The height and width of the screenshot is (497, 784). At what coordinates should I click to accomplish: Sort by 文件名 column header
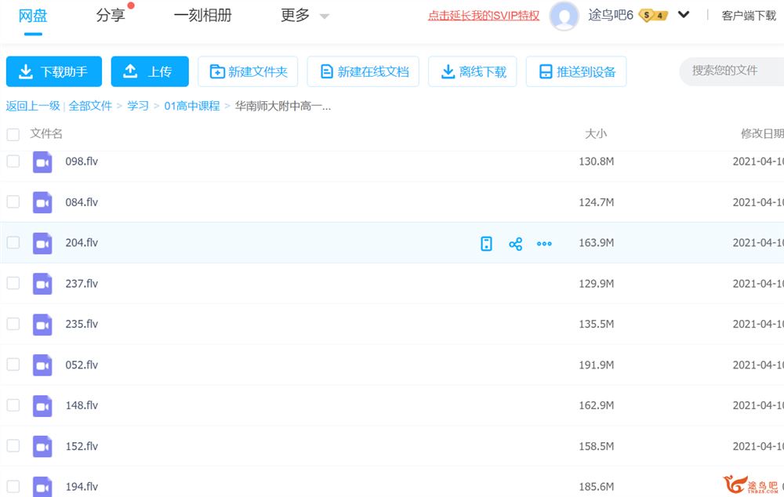pos(46,133)
